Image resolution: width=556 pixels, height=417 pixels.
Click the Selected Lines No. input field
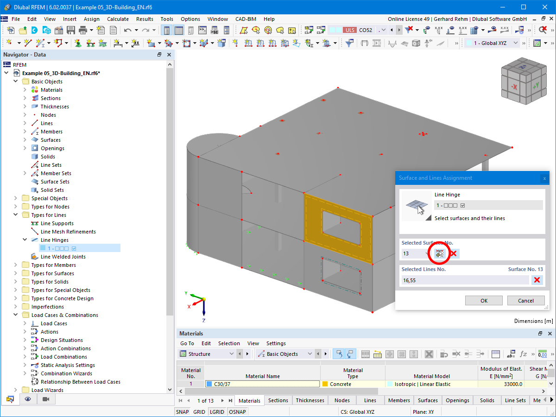pyautogui.click(x=465, y=280)
